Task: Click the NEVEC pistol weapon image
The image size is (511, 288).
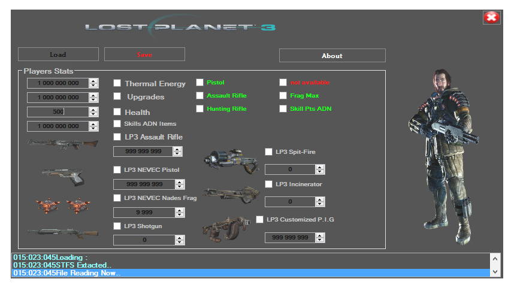Action: (x=62, y=175)
